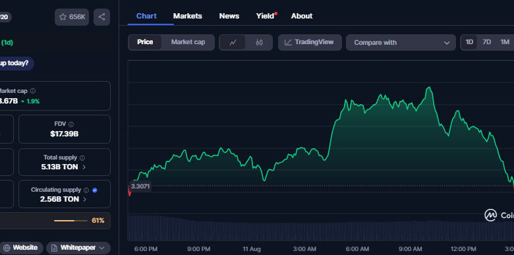Expand Total supply 5.13B TON details
Screen dimensions: 514x255
65,167
